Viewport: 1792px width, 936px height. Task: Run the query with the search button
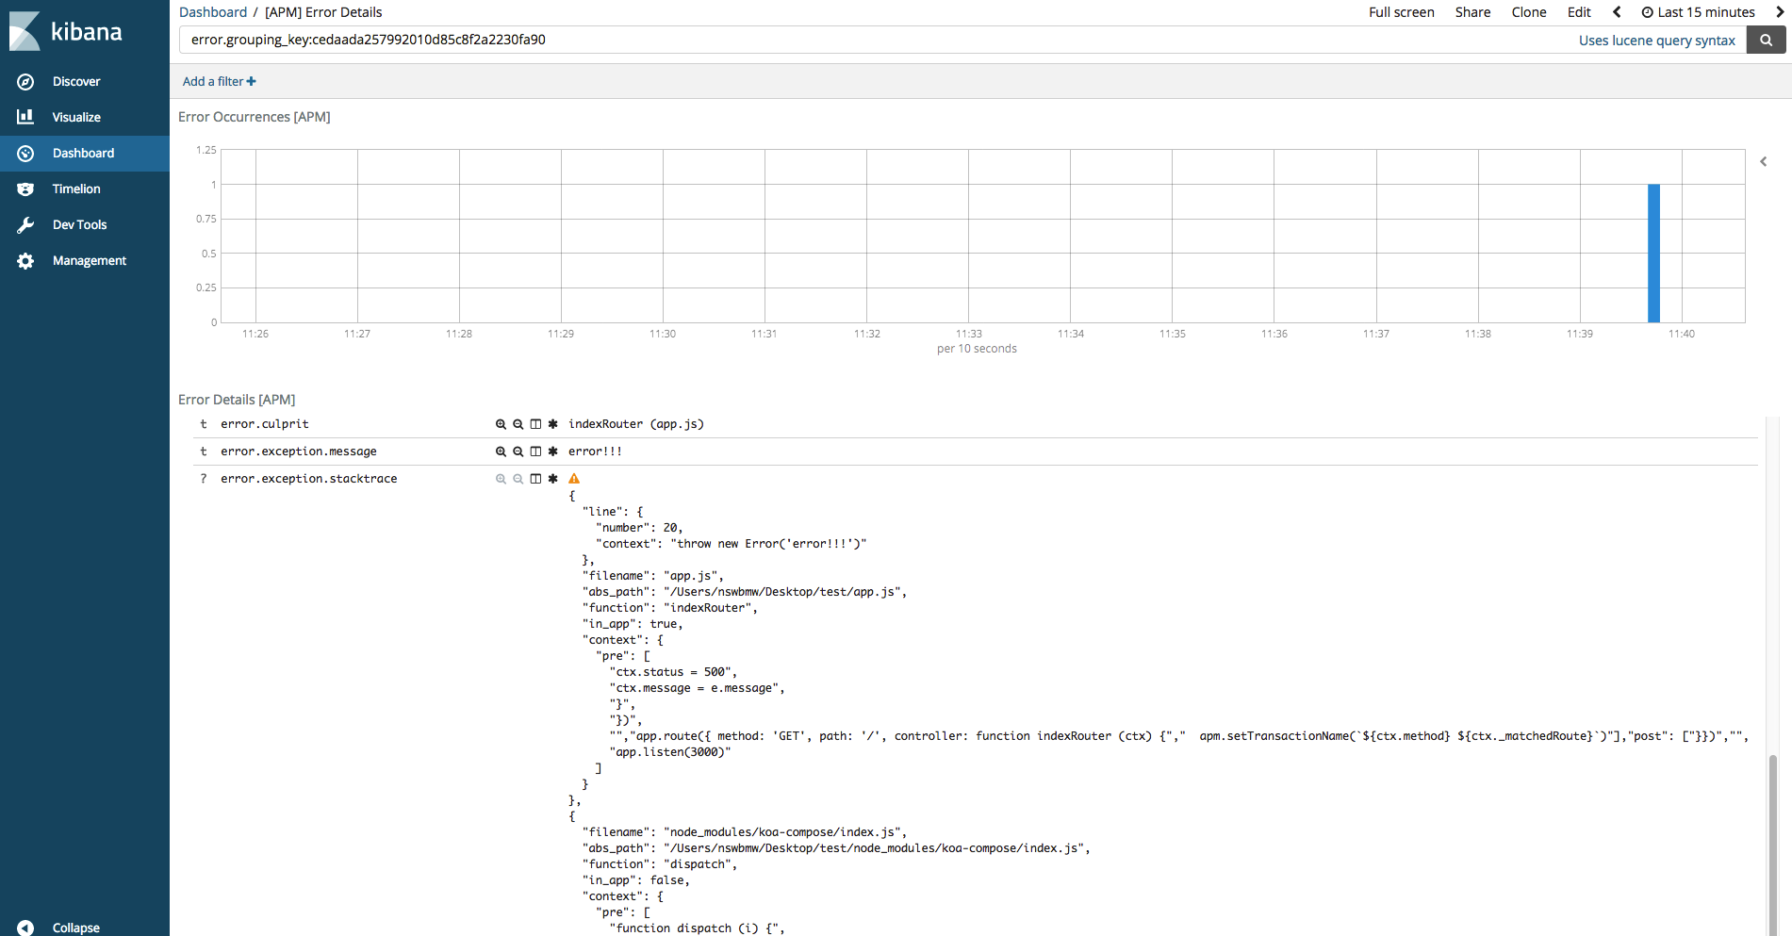[x=1767, y=40]
